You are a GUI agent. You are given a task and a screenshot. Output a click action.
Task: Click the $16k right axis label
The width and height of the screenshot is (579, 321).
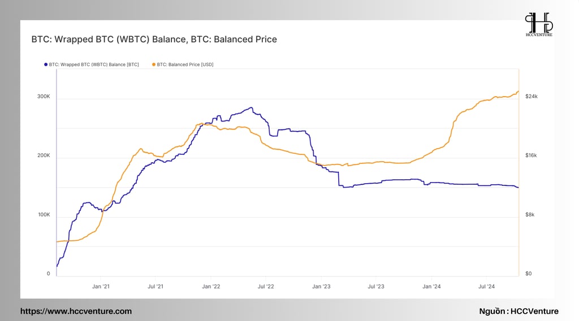click(531, 155)
